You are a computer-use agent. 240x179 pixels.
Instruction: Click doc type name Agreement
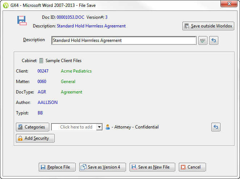[x=71, y=92]
